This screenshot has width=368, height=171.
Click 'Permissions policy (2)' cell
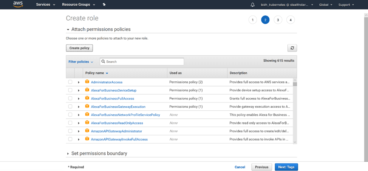(x=186, y=82)
